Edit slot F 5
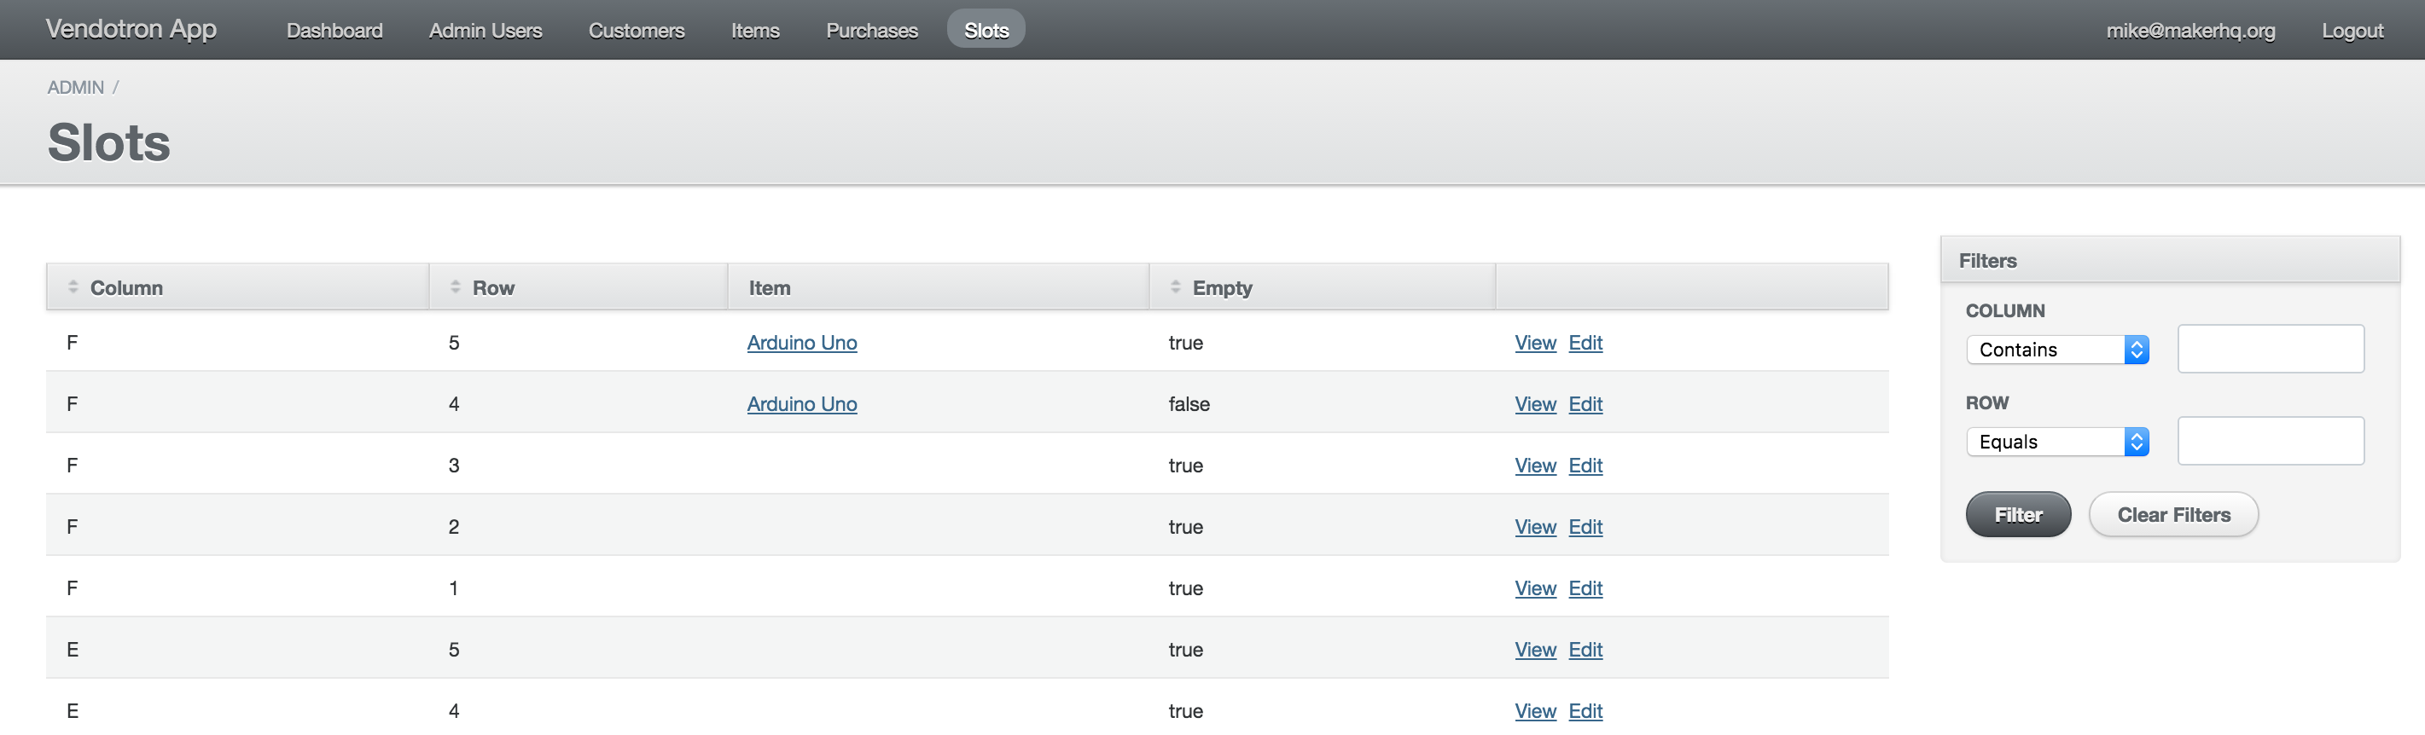This screenshot has width=2425, height=735. pyautogui.click(x=1585, y=344)
